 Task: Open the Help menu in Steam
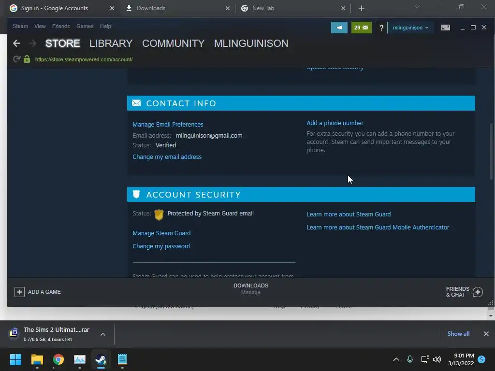coord(105,26)
